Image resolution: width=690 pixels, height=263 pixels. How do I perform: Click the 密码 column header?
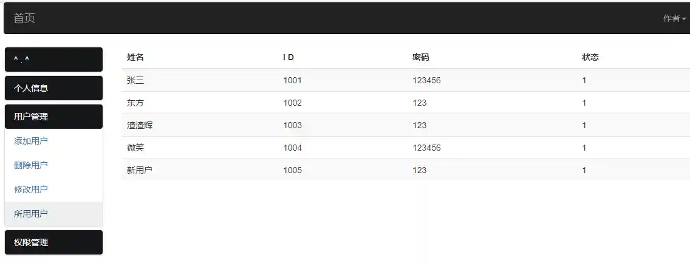coord(420,57)
